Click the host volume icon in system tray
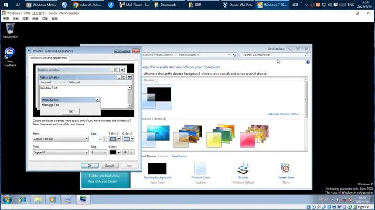Image resolution: width=375 pixels, height=210 pixels. click(330, 5)
